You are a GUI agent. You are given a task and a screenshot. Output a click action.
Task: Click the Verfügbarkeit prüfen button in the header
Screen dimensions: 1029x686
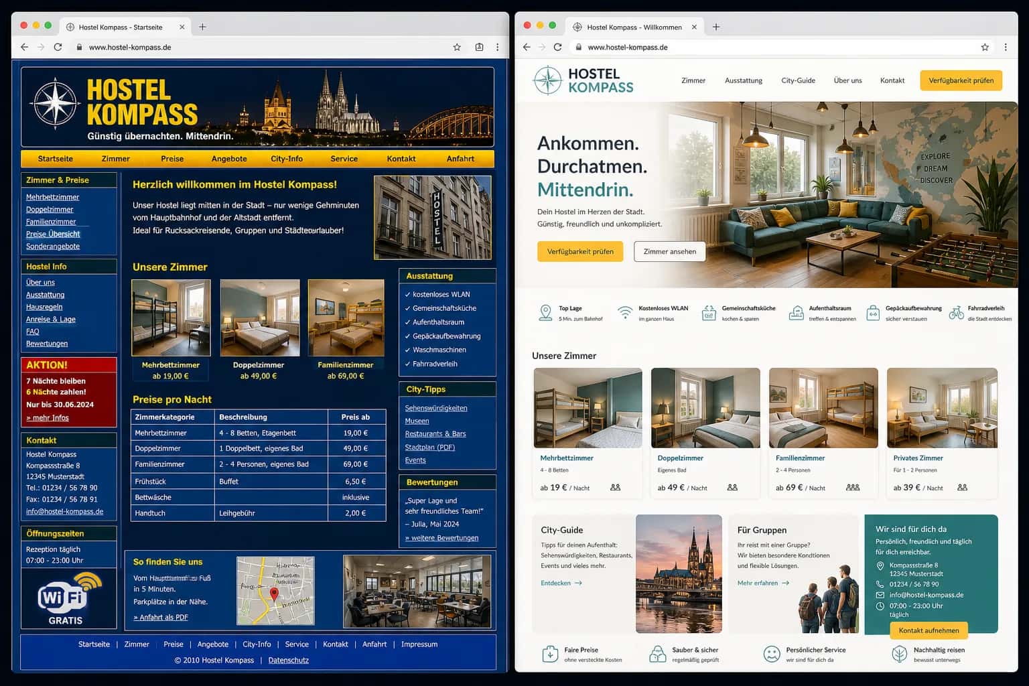(x=961, y=80)
